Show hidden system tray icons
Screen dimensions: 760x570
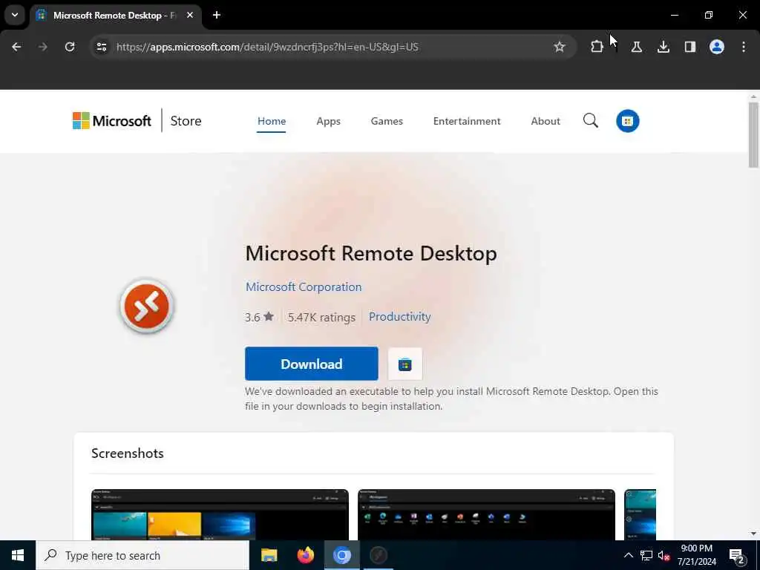coord(628,555)
